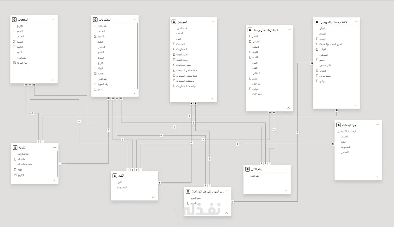Screen dimensions: 394x227
Task: Click the sigma icon beside ضرائب field
Action: [250, 89]
